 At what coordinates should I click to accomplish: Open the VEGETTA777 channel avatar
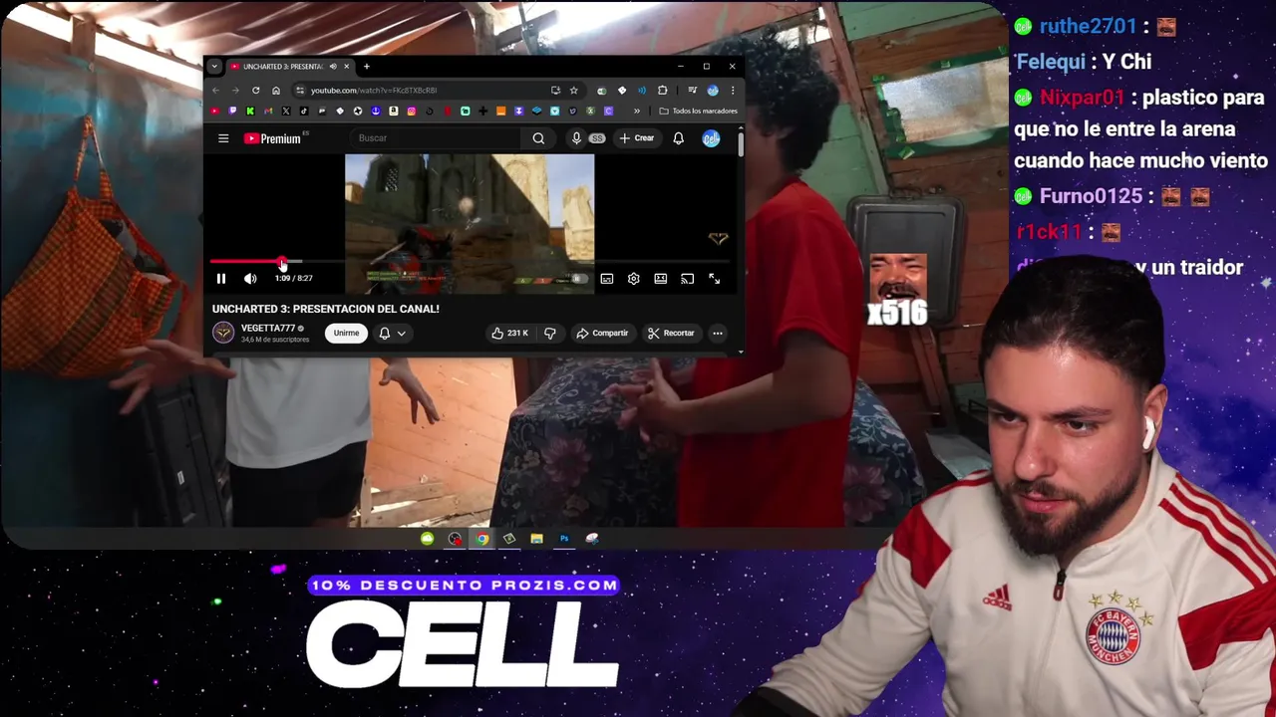point(223,333)
